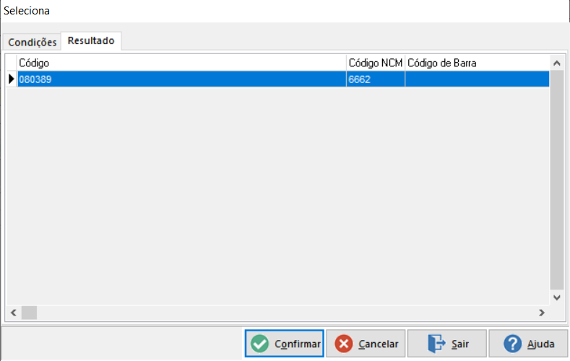Select the Resultado tab

[91, 40]
